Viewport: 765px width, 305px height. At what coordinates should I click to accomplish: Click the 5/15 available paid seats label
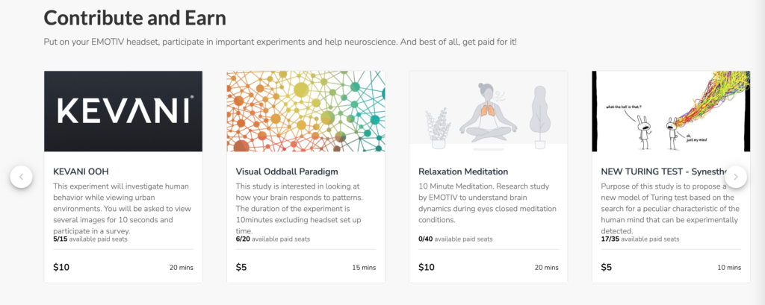click(90, 239)
